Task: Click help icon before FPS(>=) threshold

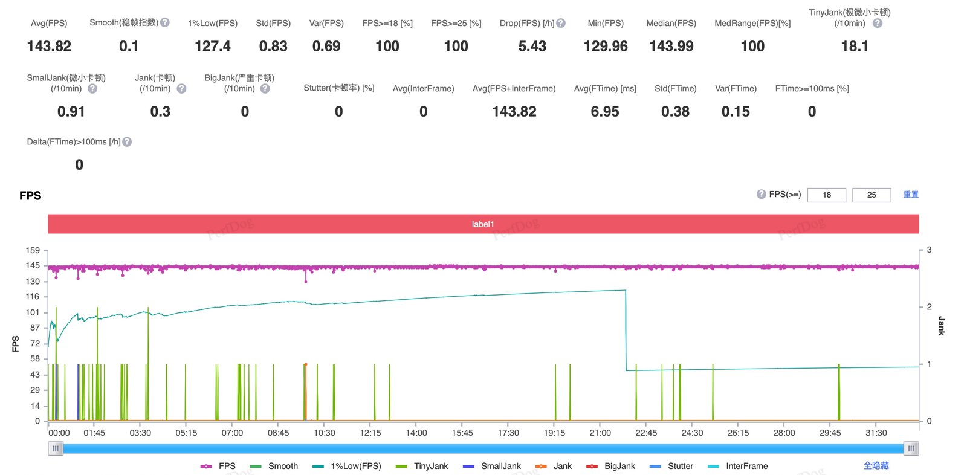Action: click(x=762, y=194)
